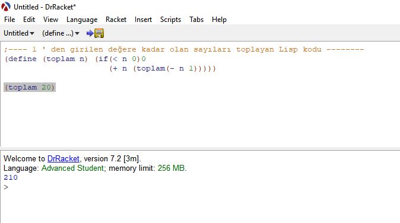Viewport: 400px width, 223px height.
Task: Open the Scripts menu
Action: (x=170, y=20)
